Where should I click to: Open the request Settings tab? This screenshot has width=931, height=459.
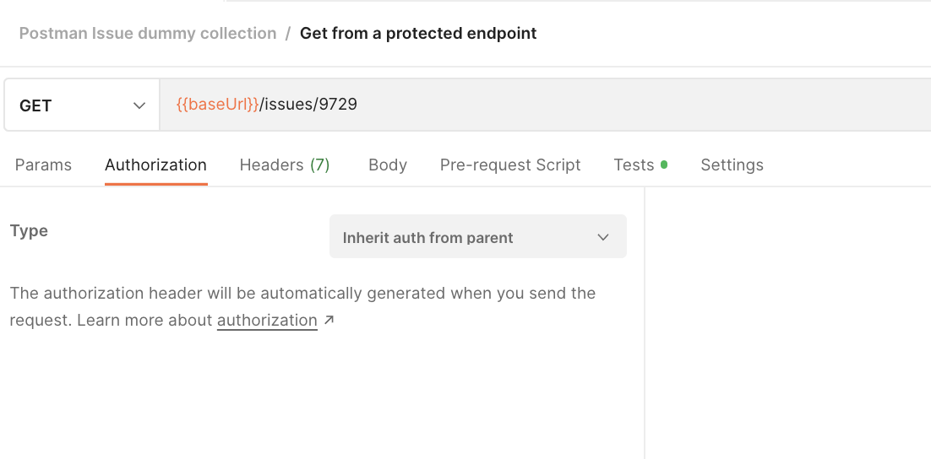tap(732, 165)
